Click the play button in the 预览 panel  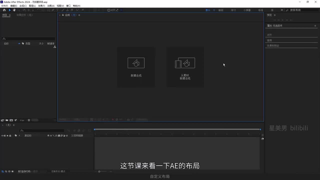tap(283, 20)
